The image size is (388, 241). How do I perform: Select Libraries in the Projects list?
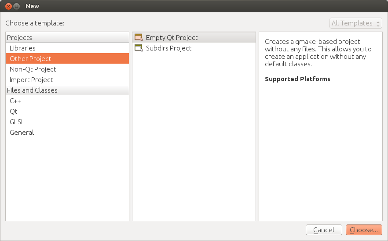[22, 48]
